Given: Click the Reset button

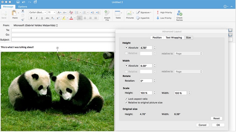Looking at the screenshot, I should tap(216, 118).
